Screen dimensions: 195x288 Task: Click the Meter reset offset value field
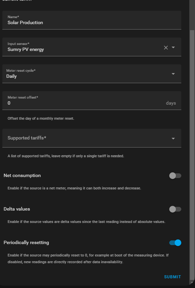pyautogui.click(x=67, y=103)
